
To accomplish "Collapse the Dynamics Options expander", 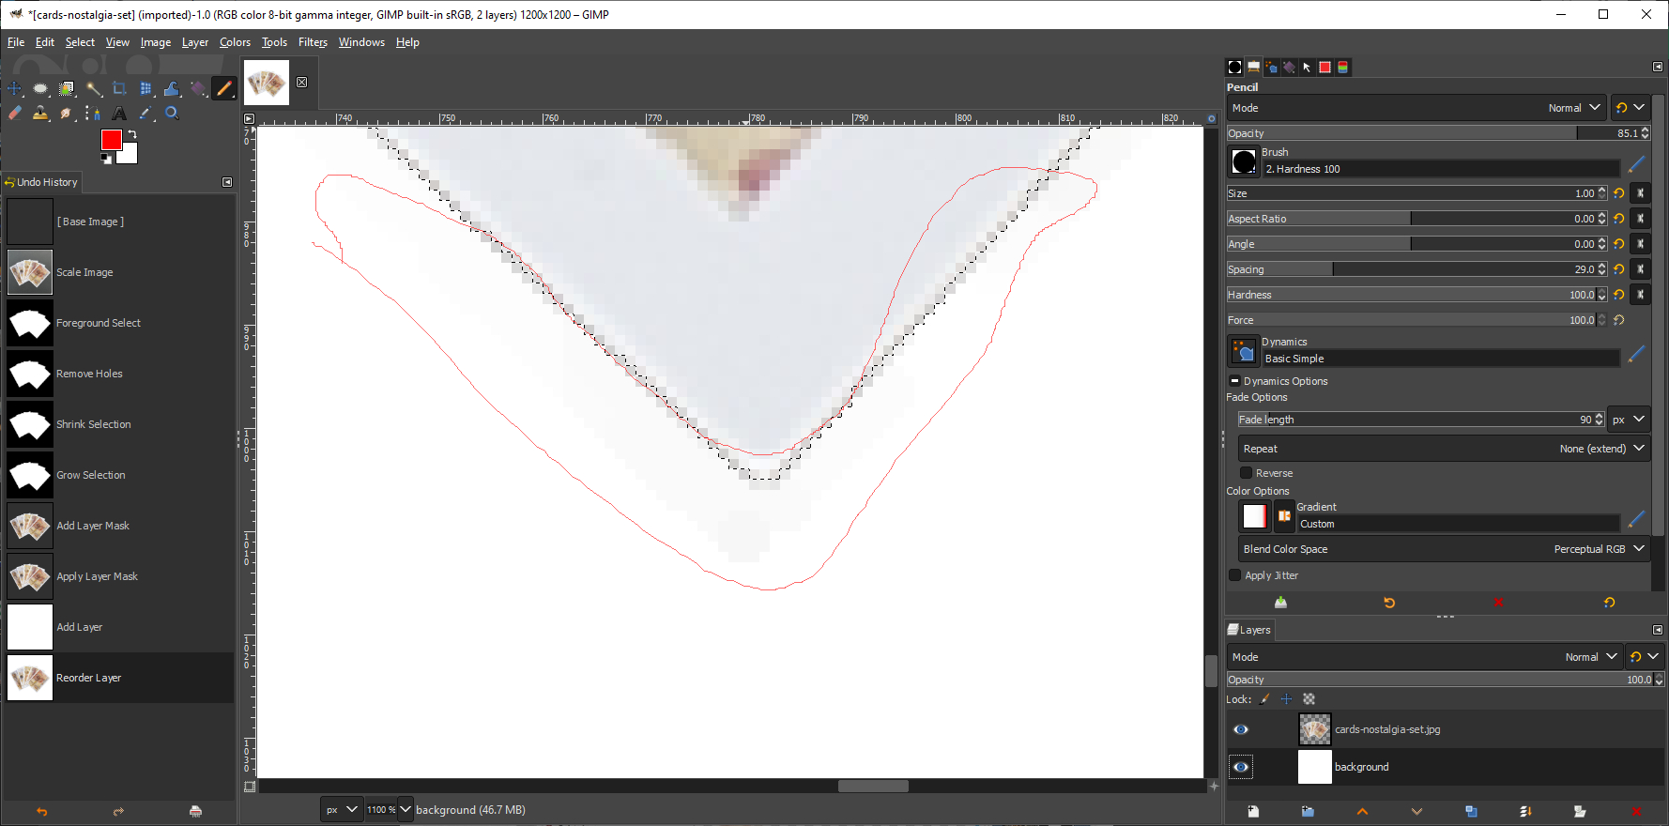I will (1235, 381).
